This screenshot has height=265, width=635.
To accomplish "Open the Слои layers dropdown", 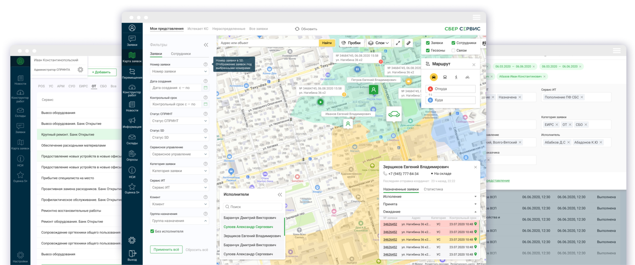I will coord(378,43).
